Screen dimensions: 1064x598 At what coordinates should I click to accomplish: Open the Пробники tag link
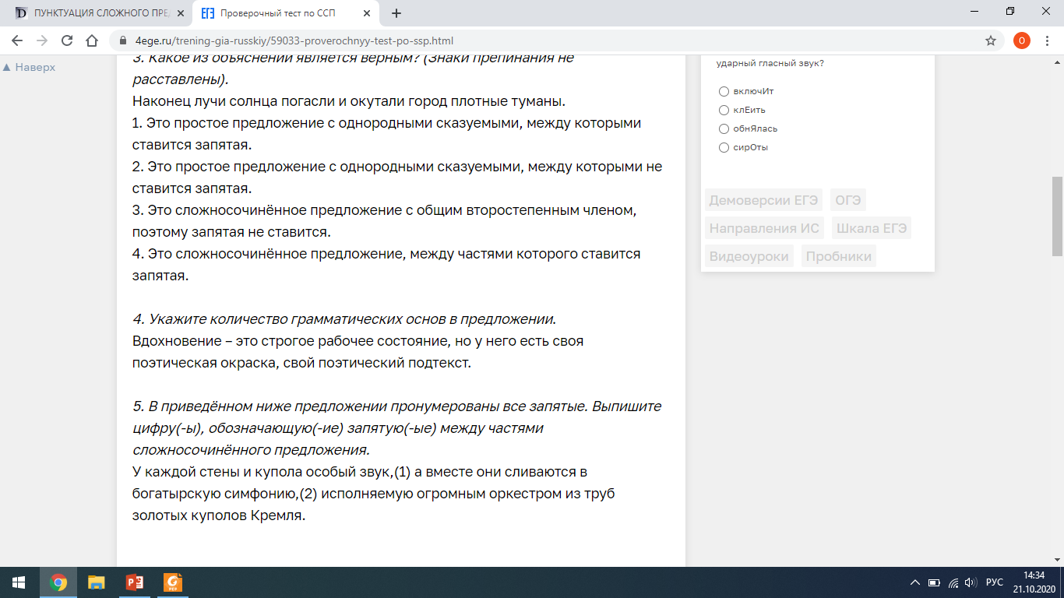[839, 256]
